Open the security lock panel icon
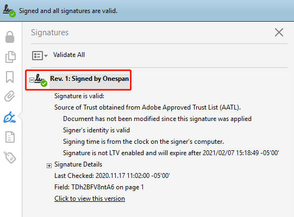The width and height of the screenshot is (294, 217). point(10,37)
